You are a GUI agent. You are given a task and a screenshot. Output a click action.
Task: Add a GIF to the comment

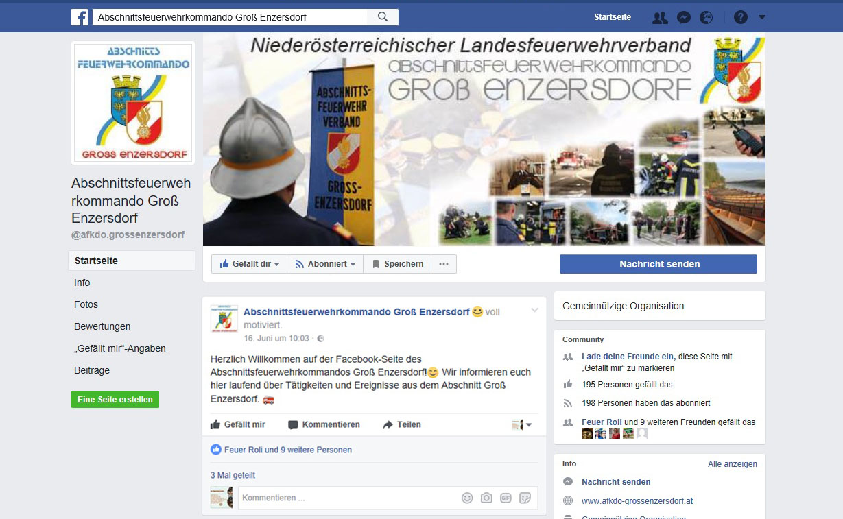tap(506, 498)
